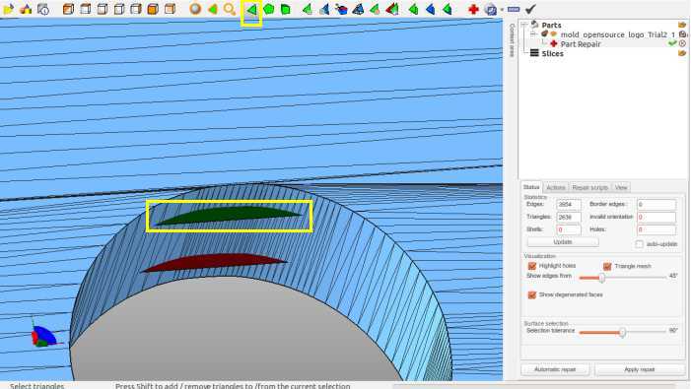Adjust the Show edges from slider
This screenshot has height=389, width=691.
point(602,278)
